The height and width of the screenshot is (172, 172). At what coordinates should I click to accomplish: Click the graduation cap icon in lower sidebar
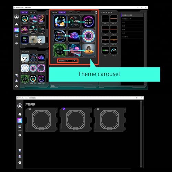point(20,150)
